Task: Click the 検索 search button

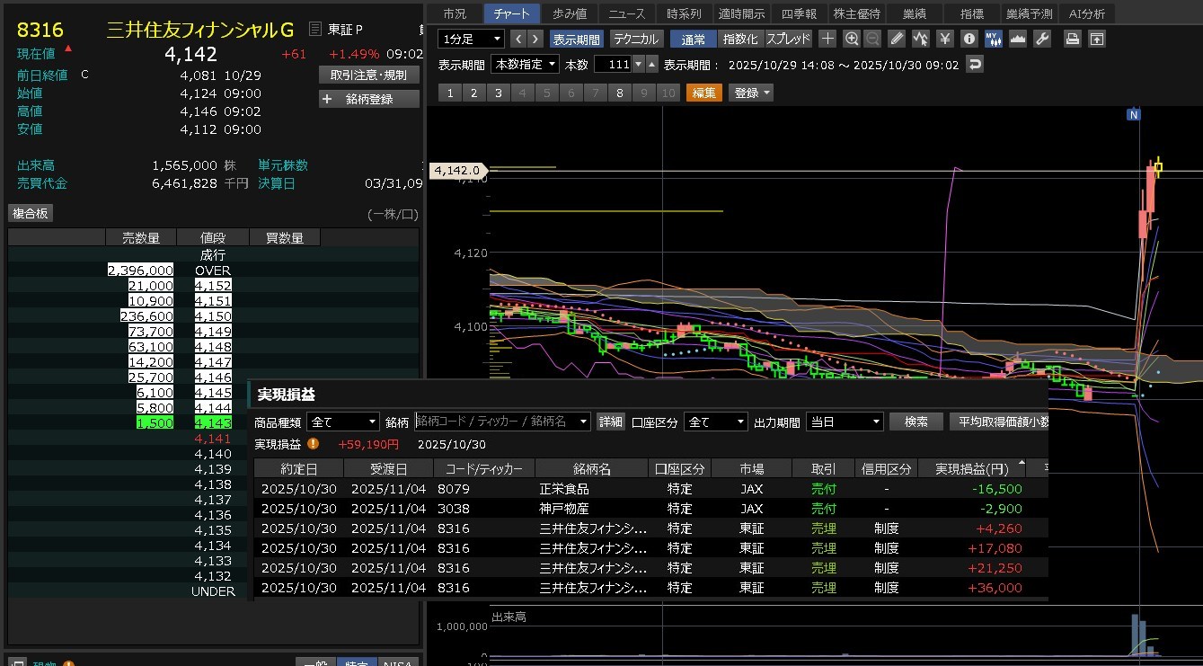Action: click(916, 422)
